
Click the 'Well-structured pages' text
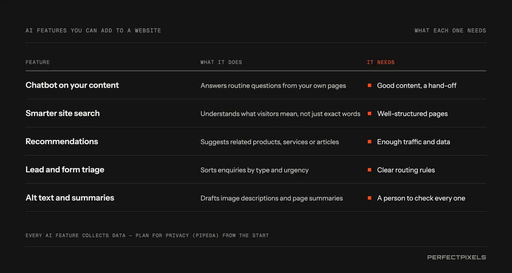[x=413, y=114]
